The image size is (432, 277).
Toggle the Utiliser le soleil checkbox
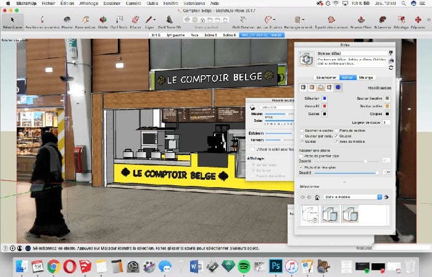click(253, 149)
